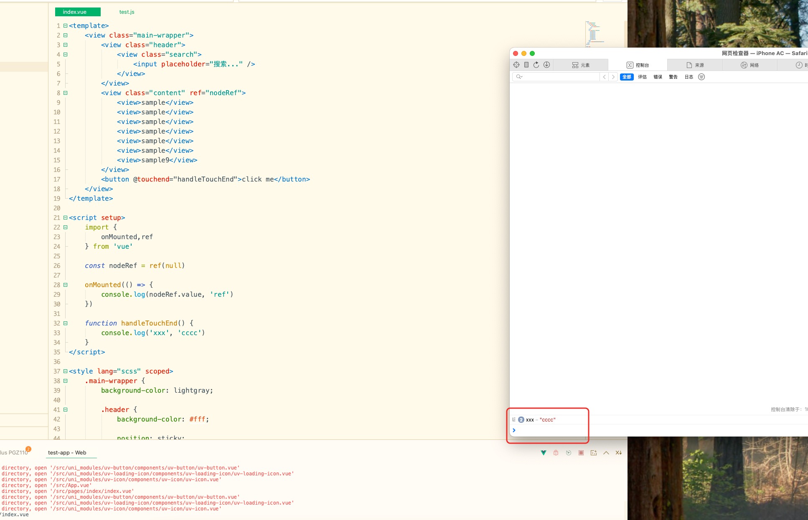Focus the console prompt chevron
Screen dimensions: 808x520
pyautogui.click(x=514, y=430)
